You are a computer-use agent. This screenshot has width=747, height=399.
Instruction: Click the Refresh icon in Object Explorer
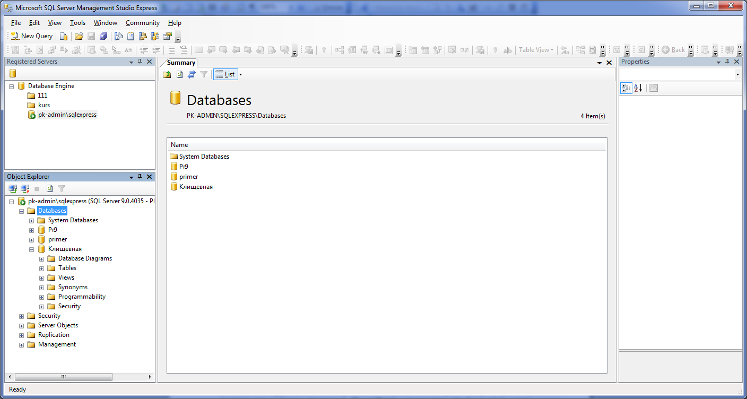(49, 188)
